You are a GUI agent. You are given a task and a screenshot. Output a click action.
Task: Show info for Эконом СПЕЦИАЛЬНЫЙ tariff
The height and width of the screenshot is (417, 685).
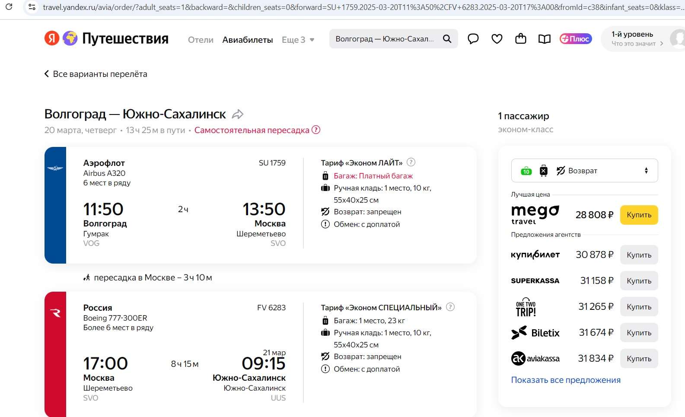coord(450,307)
